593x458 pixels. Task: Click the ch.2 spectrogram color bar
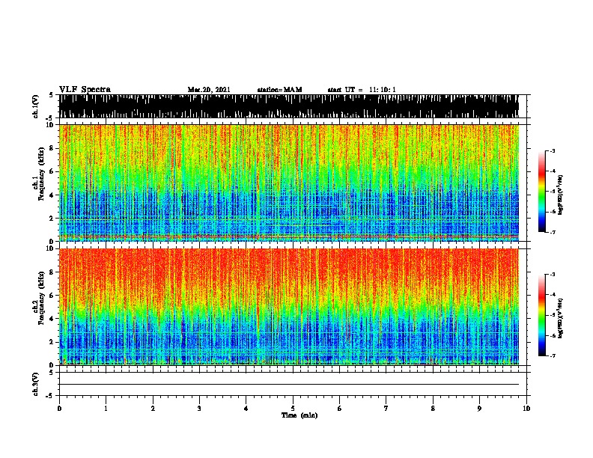542,315
